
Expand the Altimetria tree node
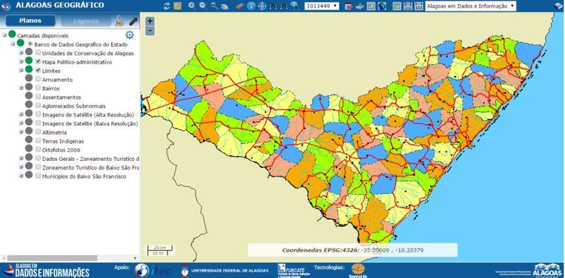coord(21,132)
